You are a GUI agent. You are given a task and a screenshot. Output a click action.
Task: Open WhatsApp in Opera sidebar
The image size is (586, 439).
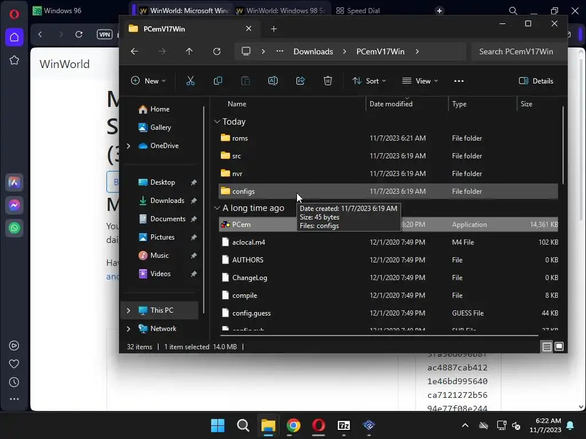point(14,228)
